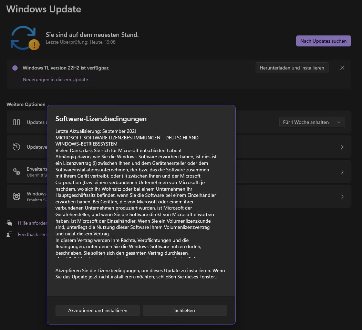This screenshot has width=362, height=330.
Task: Click Akzeptieren und installieren in the dialog
Action: [x=98, y=310]
